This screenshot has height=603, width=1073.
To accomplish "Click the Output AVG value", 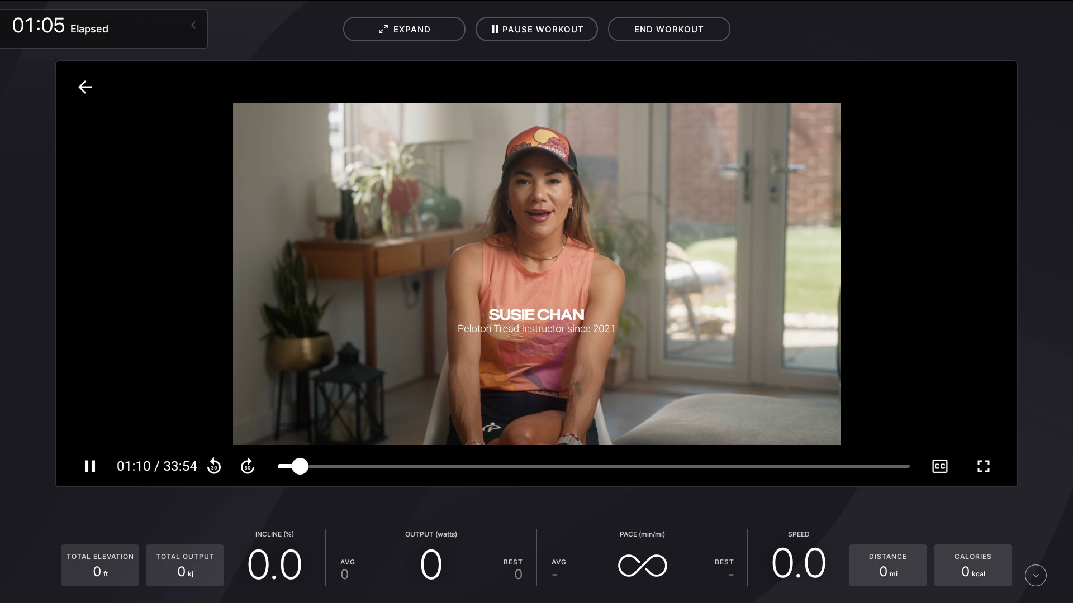I will coord(345,575).
